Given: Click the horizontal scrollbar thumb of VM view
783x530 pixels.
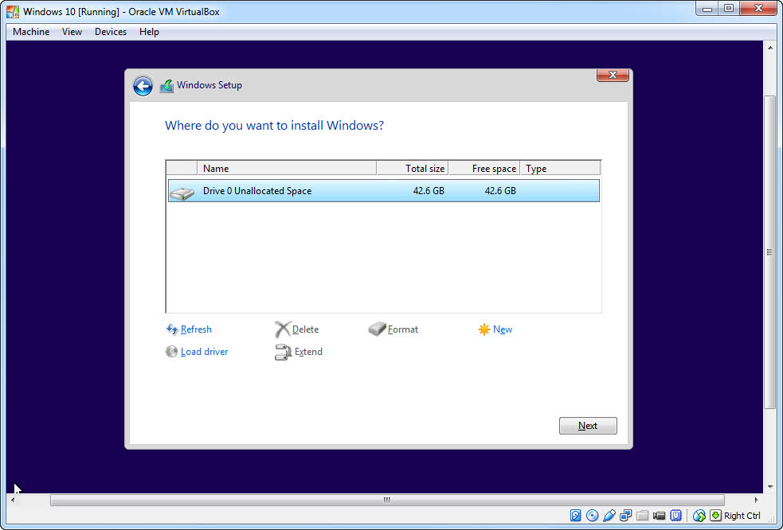Looking at the screenshot, I should [x=387, y=500].
